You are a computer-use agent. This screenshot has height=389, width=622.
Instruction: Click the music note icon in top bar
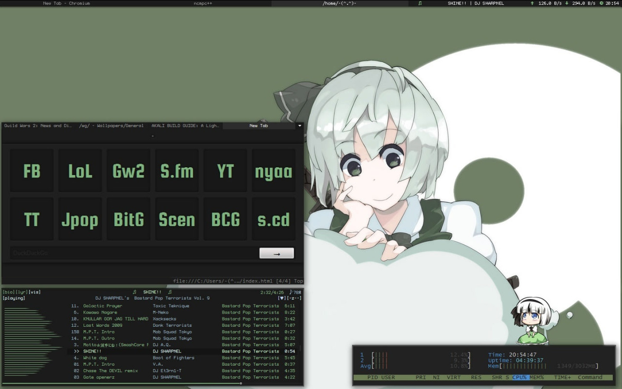[x=420, y=3]
